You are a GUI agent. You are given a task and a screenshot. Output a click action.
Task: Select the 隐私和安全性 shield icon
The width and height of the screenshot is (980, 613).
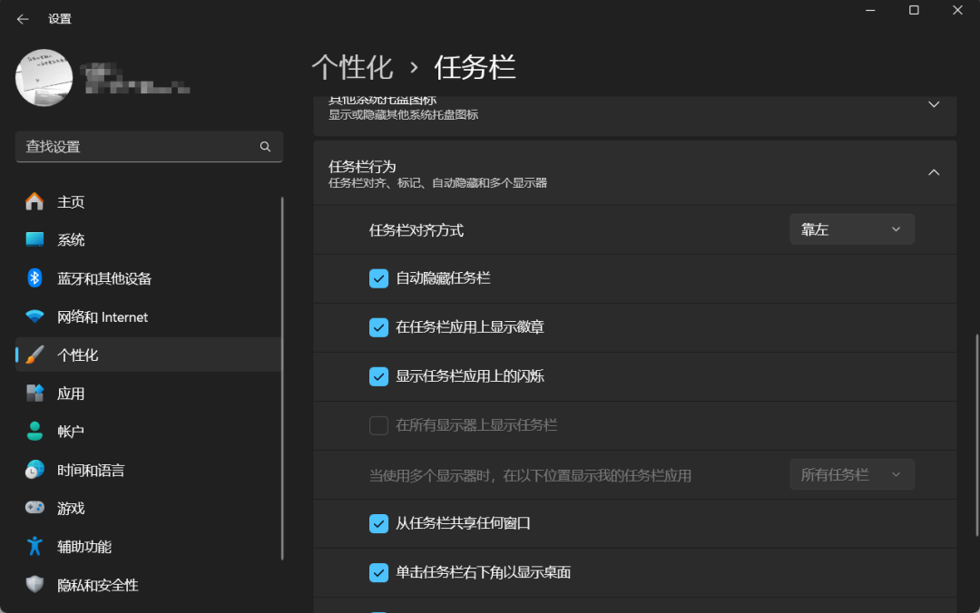(x=34, y=585)
